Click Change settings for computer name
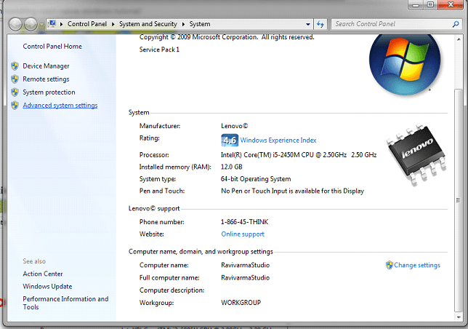The image size is (468, 329). click(x=417, y=265)
